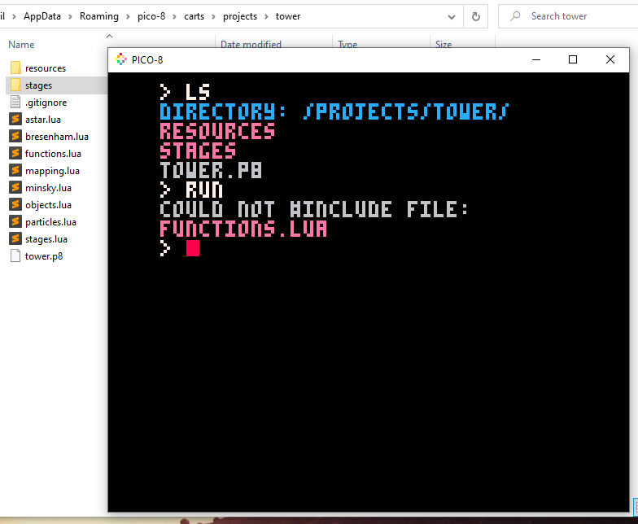Select the stages folder name
Viewport: 638px width, 524px height.
[x=39, y=85]
